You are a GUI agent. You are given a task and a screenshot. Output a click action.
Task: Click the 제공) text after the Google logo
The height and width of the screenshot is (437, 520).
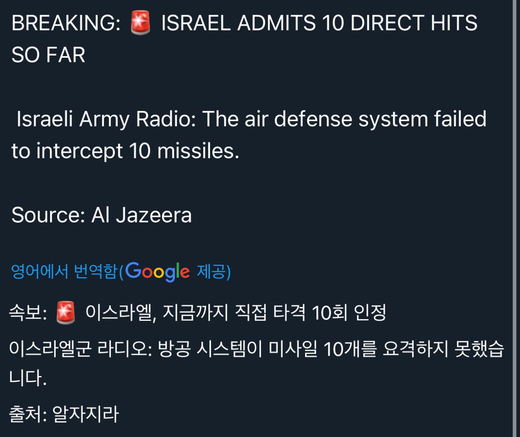(214, 272)
